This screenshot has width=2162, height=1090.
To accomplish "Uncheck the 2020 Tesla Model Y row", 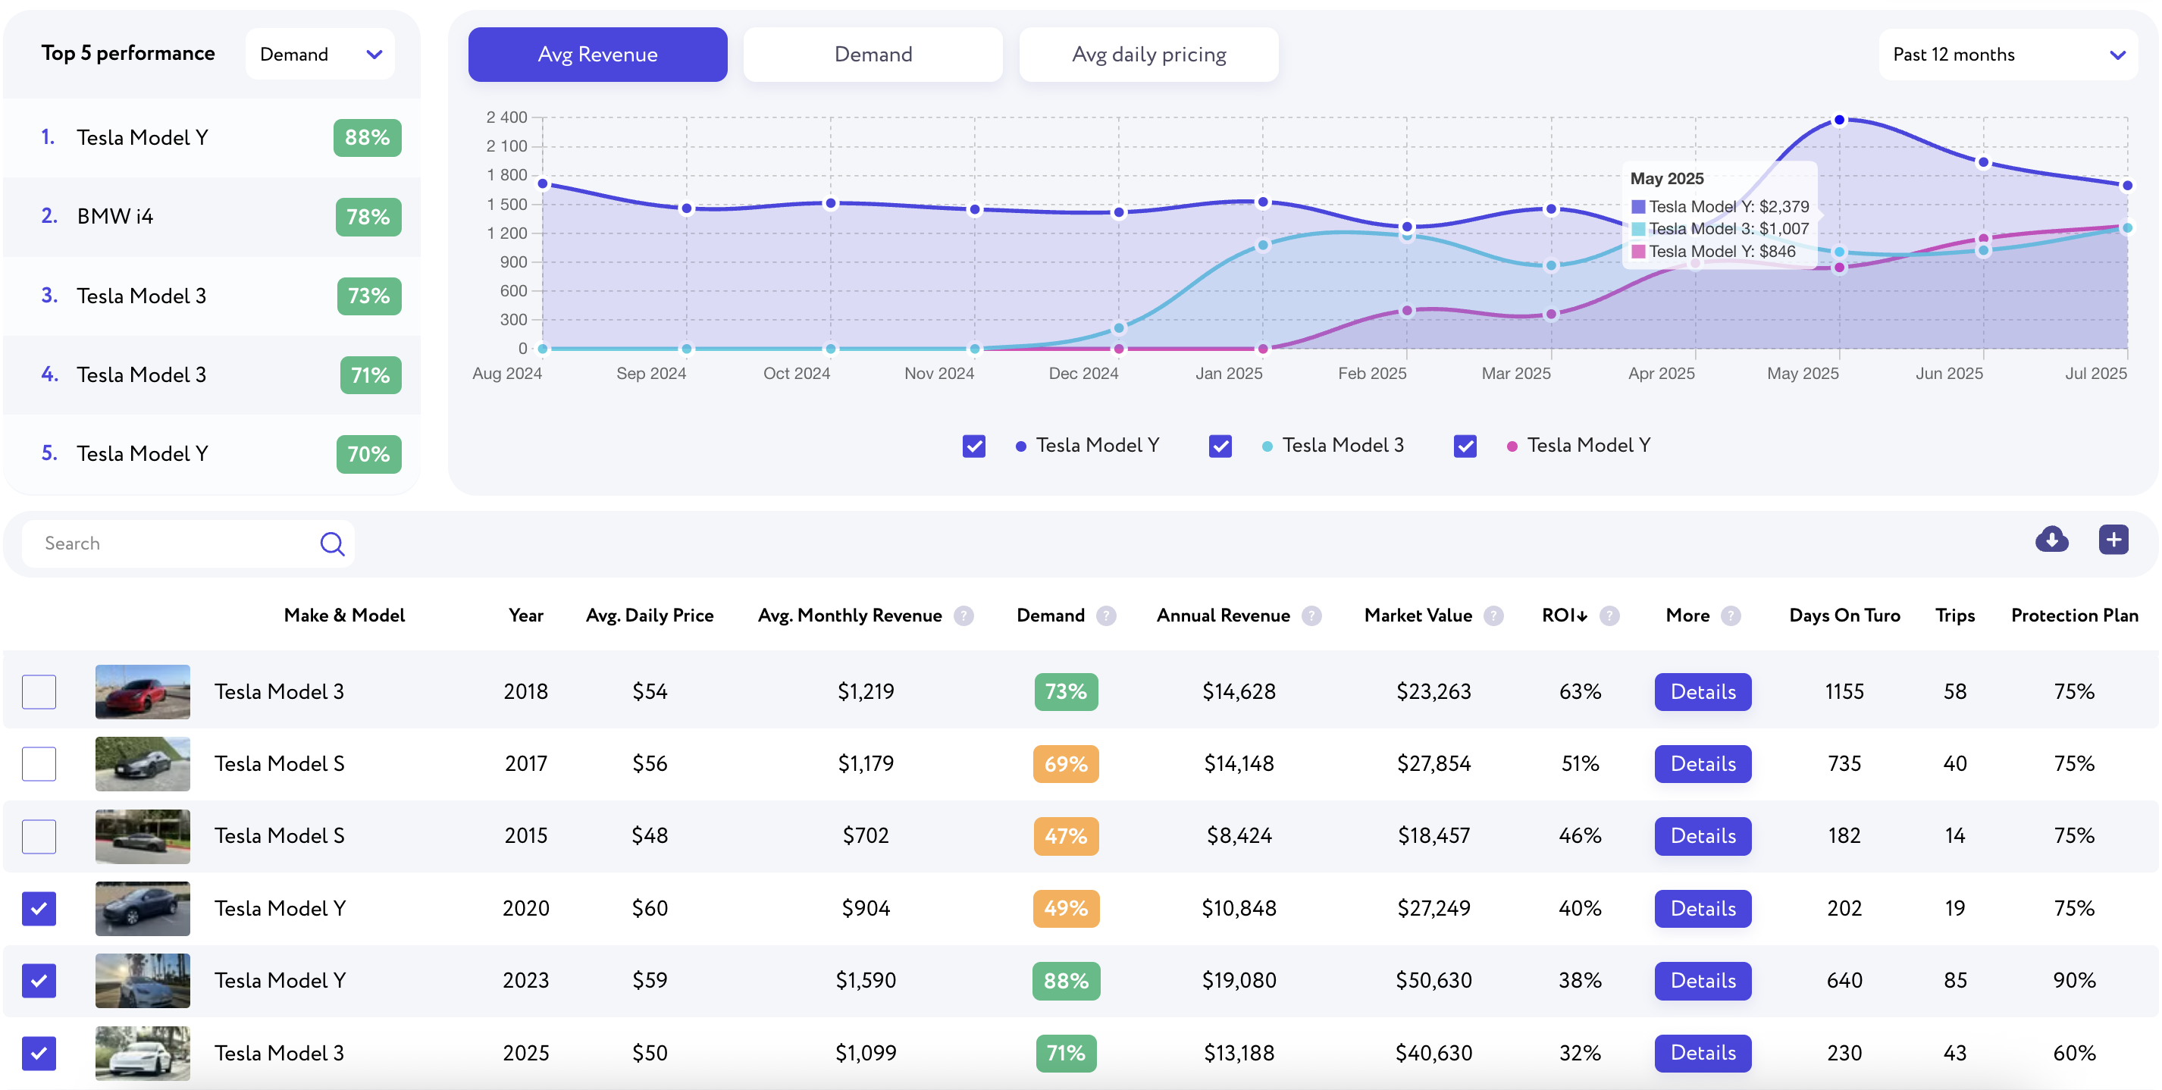I will pyautogui.click(x=39, y=909).
